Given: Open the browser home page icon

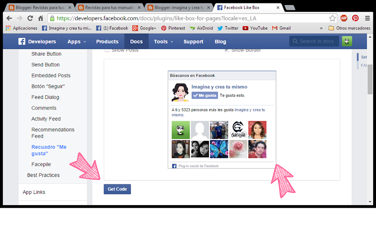Looking at the screenshot, I should (41, 18).
